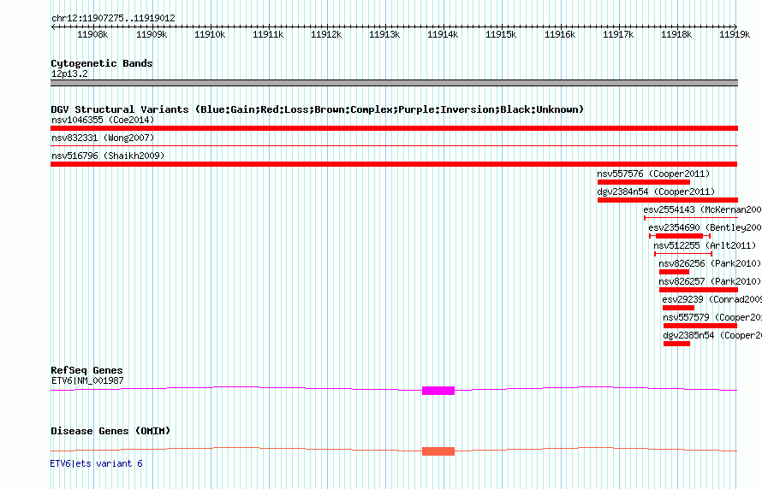The width and height of the screenshot is (762, 489).
Task: Click the nsv832331 (Wong2007) label text
Action: coord(103,138)
